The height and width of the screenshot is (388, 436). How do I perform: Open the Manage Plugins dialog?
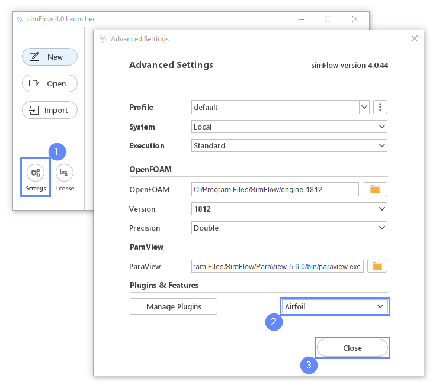click(x=174, y=306)
